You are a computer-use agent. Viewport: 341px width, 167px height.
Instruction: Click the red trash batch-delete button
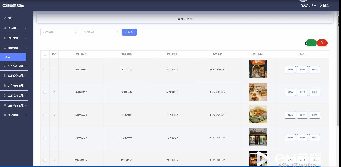click(322, 43)
